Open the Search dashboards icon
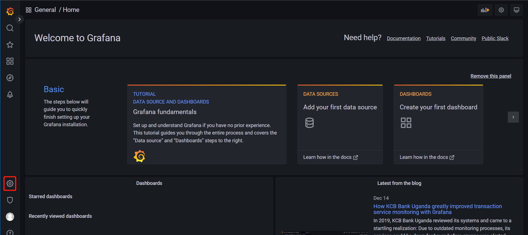This screenshot has width=528, height=235. [x=10, y=28]
